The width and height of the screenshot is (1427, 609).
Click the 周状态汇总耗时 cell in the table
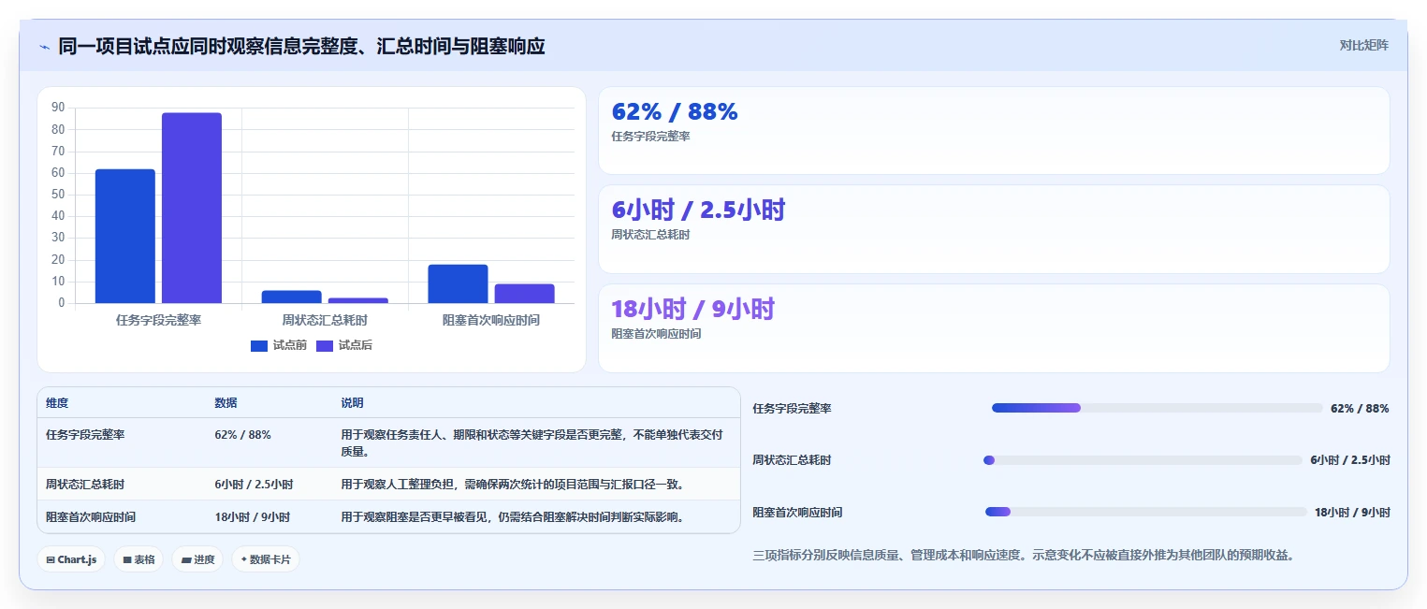[x=85, y=485]
